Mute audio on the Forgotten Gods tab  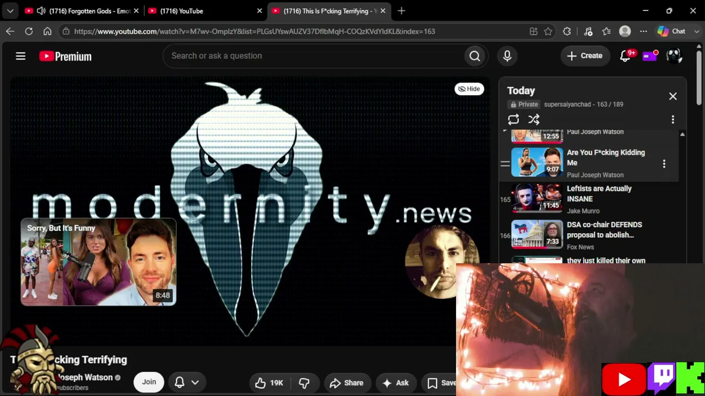click(x=41, y=11)
